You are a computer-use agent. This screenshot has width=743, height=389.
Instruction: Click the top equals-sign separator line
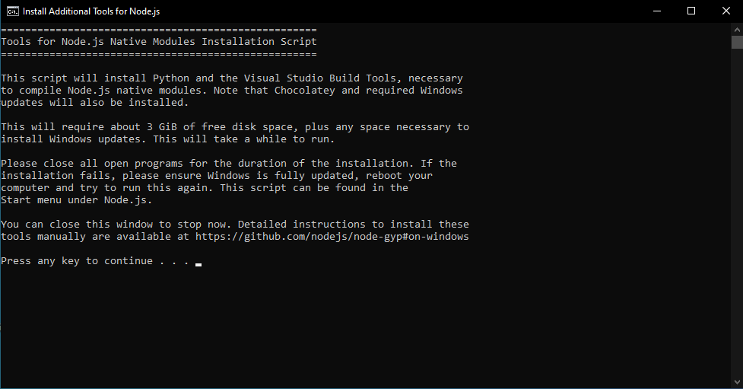(159, 30)
